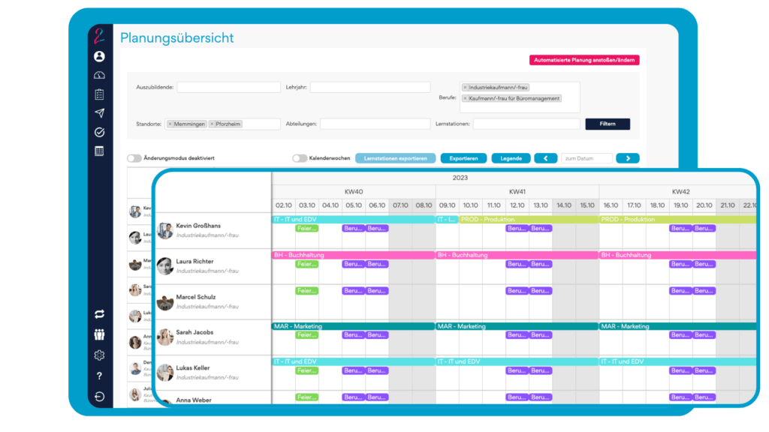The height and width of the screenshot is (432, 769).
Task: Enable the Änderungsmodus toggle
Action: pyautogui.click(x=134, y=158)
